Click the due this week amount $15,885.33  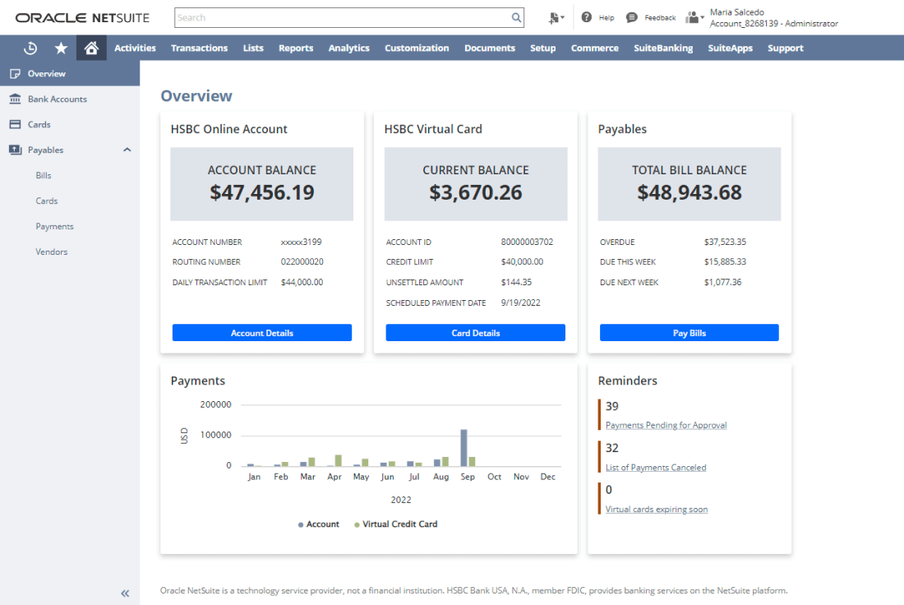pos(725,262)
